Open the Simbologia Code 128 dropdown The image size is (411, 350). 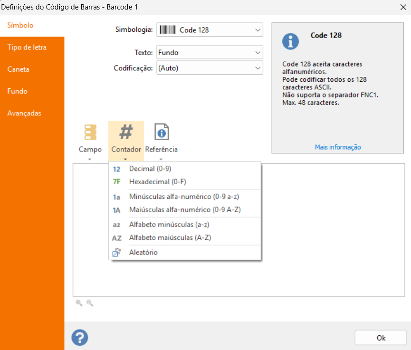[x=210, y=30]
